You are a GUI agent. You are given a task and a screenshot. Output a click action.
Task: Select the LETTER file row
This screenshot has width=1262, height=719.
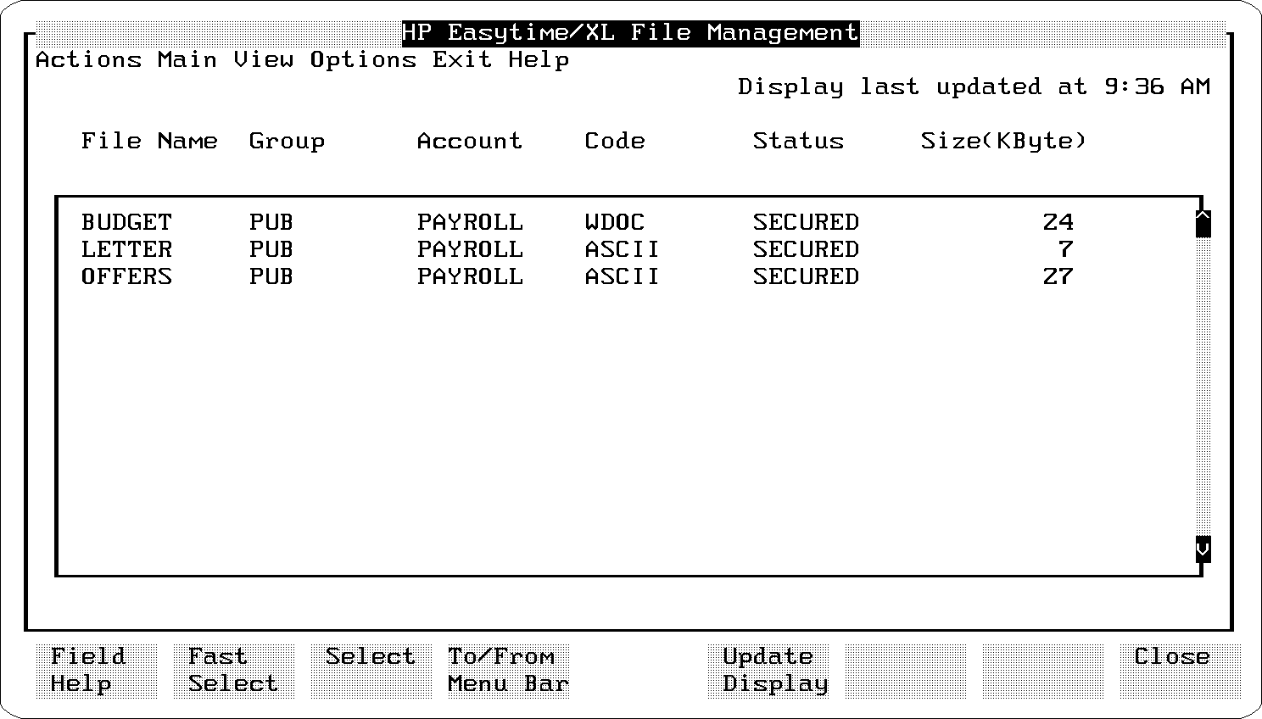click(127, 250)
